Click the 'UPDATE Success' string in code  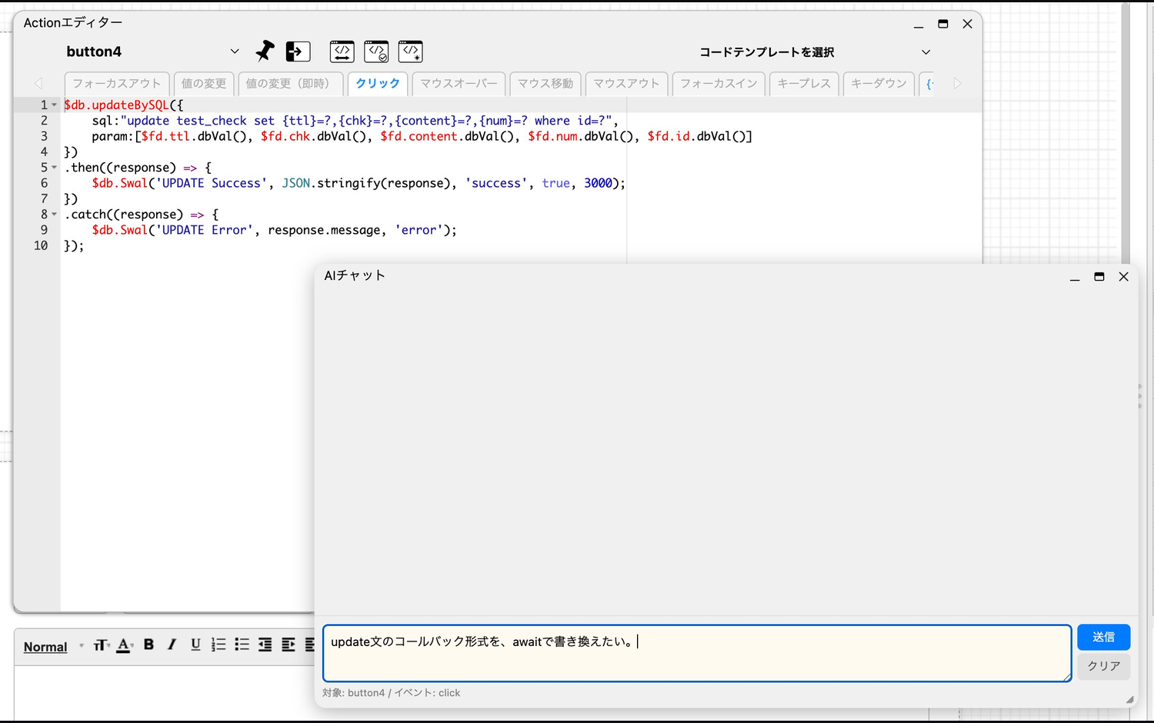point(212,183)
